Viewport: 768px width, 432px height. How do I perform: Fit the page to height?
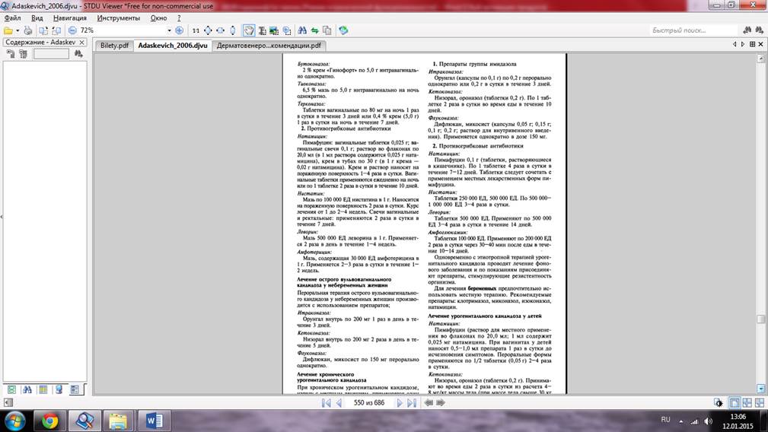(233, 30)
